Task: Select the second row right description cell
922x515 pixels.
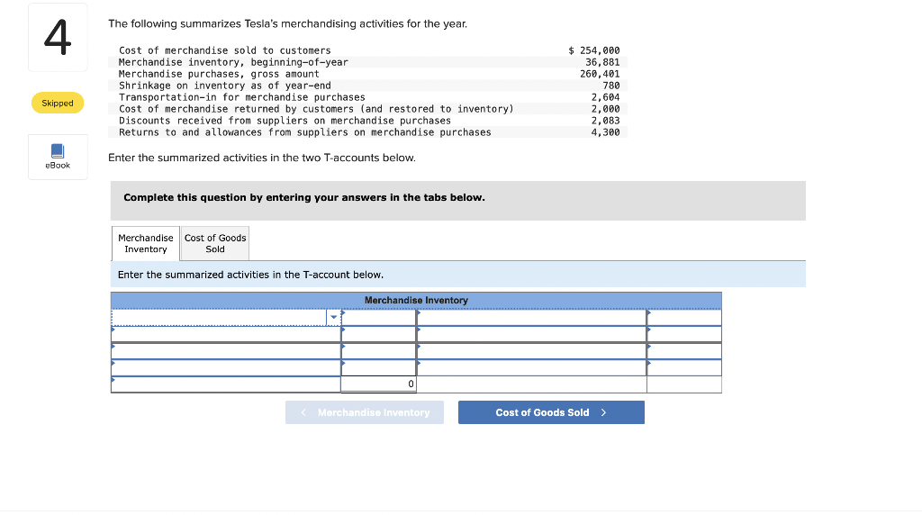Action: tap(531, 335)
